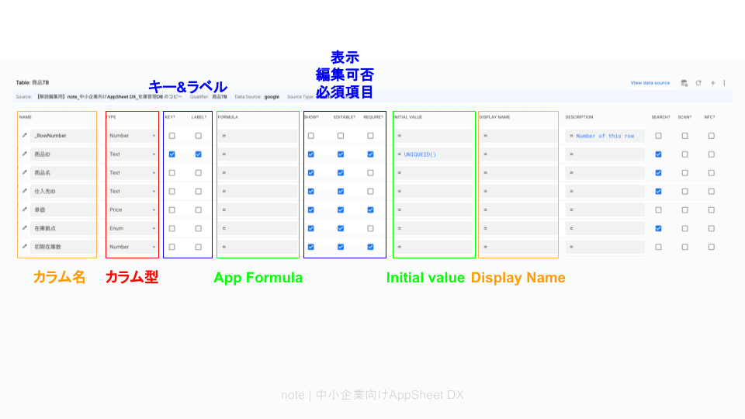Click the UNIQUEID() initial value field
The width and height of the screenshot is (745, 419).
(434, 154)
